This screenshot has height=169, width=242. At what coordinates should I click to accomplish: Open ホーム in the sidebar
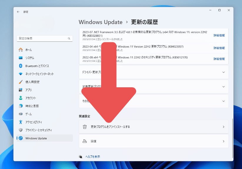[x=45, y=50]
